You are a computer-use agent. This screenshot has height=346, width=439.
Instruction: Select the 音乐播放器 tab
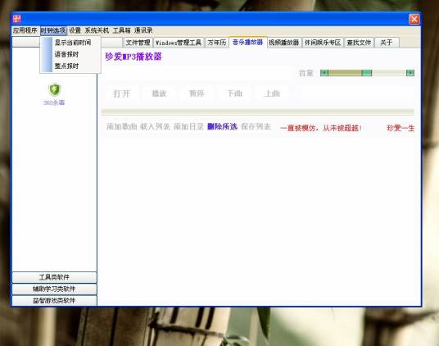click(248, 42)
